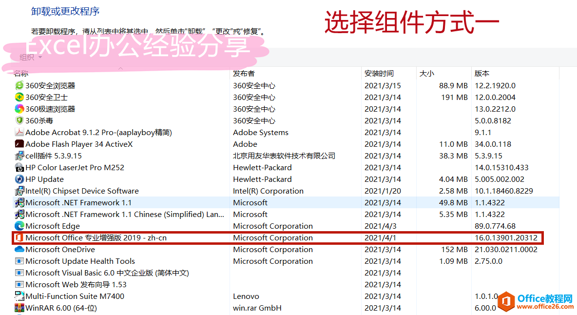This screenshot has height=315, width=577.
Task: Click the Microsoft Web 发布向导 1.53 icon
Action: [x=19, y=284]
